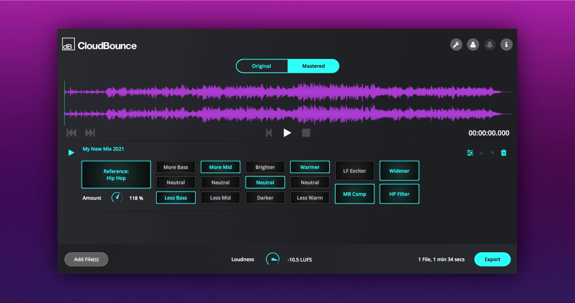
Task: Move track down with arrow
Action: point(492,152)
